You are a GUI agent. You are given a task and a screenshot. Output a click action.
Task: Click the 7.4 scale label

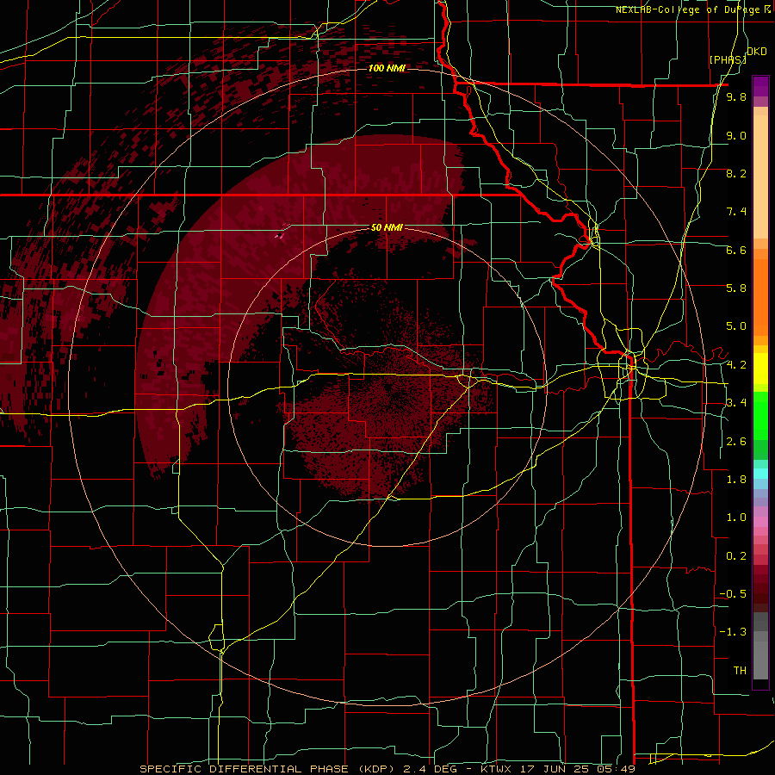click(736, 212)
